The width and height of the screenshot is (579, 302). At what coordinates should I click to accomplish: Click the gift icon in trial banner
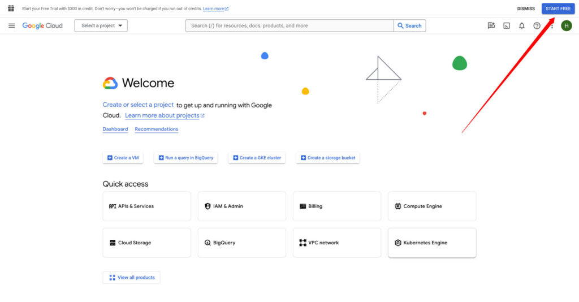pos(11,8)
